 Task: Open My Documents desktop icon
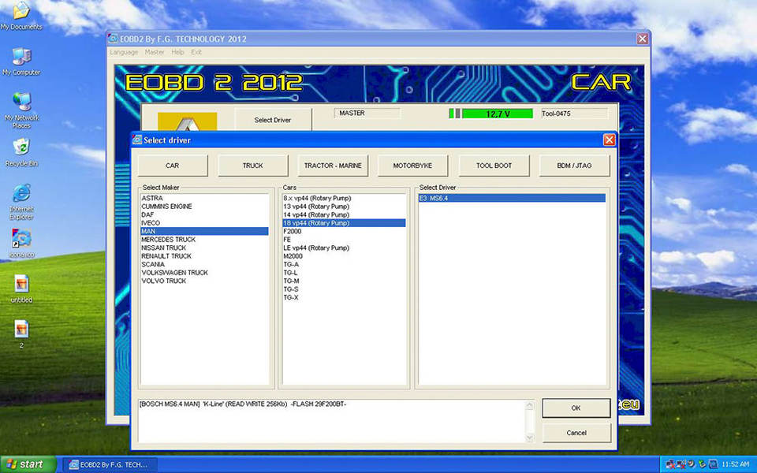(21, 11)
